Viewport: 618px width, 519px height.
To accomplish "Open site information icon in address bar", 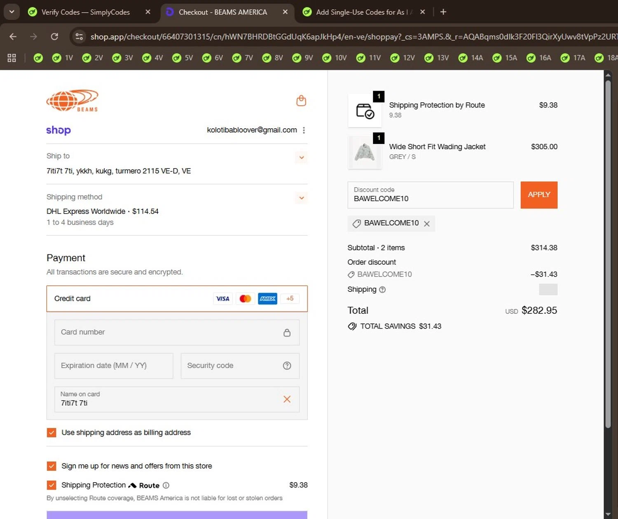I will [79, 37].
